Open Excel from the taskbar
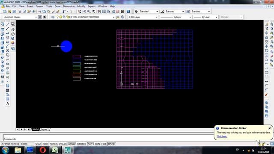This screenshot has width=274, height=154. 55,150
